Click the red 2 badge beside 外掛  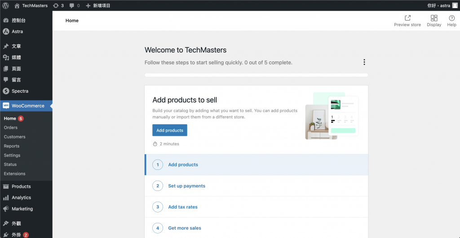(26, 235)
